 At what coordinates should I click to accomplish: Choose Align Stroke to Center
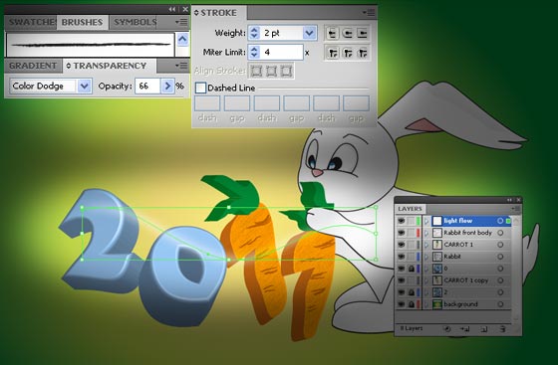point(256,71)
